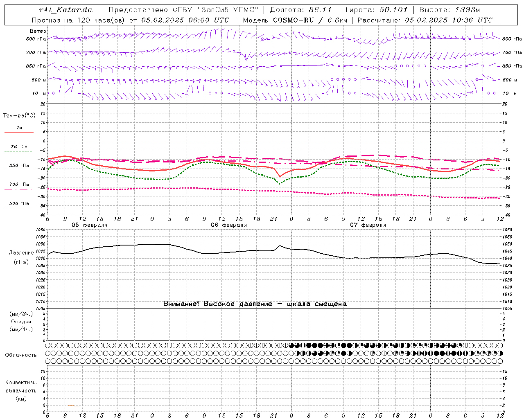Select calculated time 05.02.2025 10:36 UTC
The width and height of the screenshot is (524, 419).
click(x=449, y=20)
